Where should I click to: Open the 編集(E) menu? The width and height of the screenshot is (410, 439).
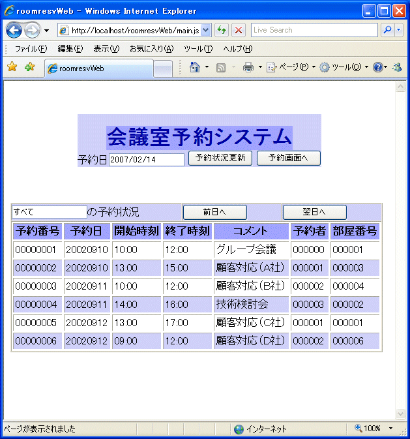pyautogui.click(x=70, y=49)
